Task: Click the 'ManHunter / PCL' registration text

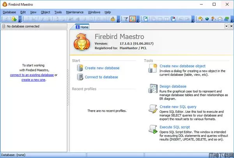Action: click(x=133, y=48)
